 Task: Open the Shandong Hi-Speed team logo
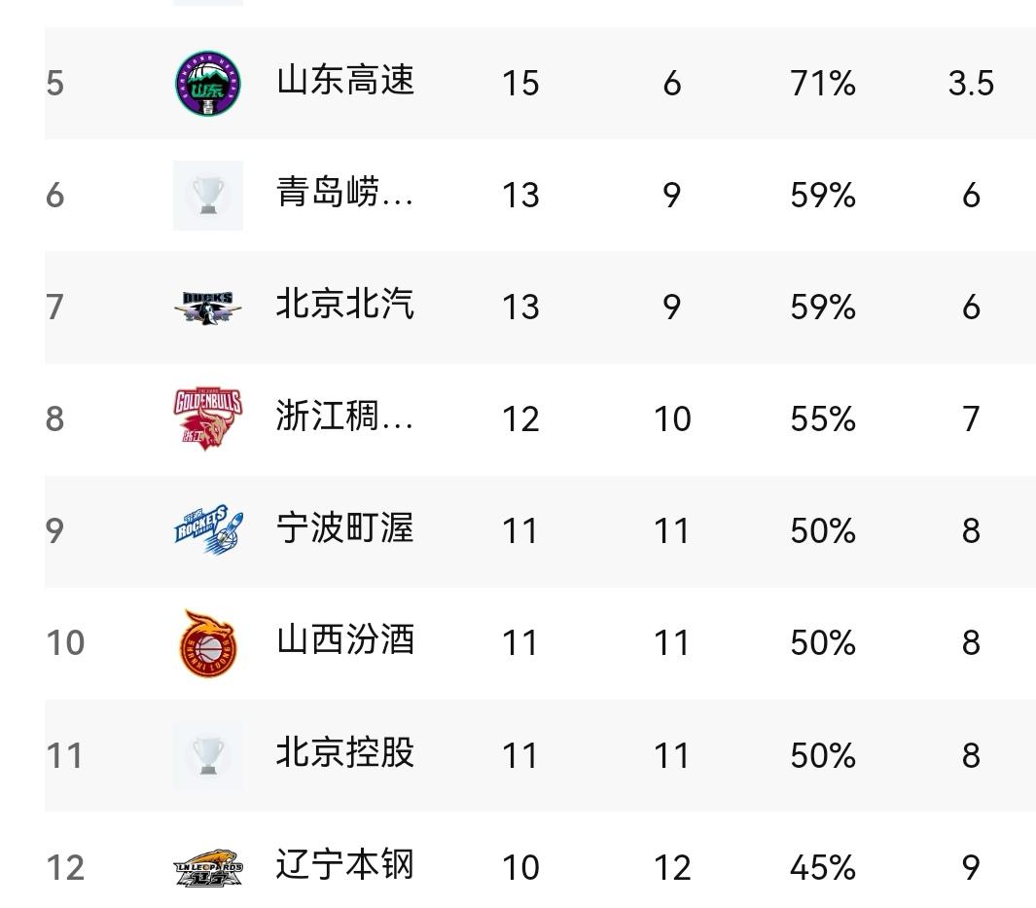tap(208, 84)
